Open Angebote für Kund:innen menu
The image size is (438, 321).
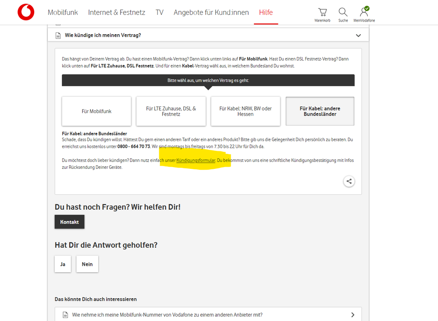tap(211, 13)
